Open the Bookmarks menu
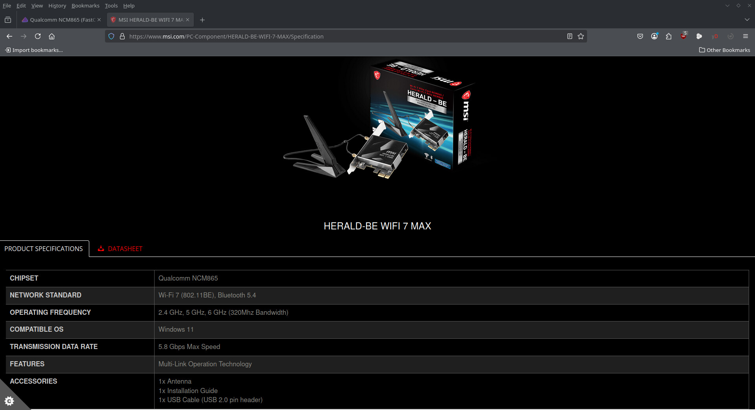The height and width of the screenshot is (410, 755). click(x=85, y=6)
